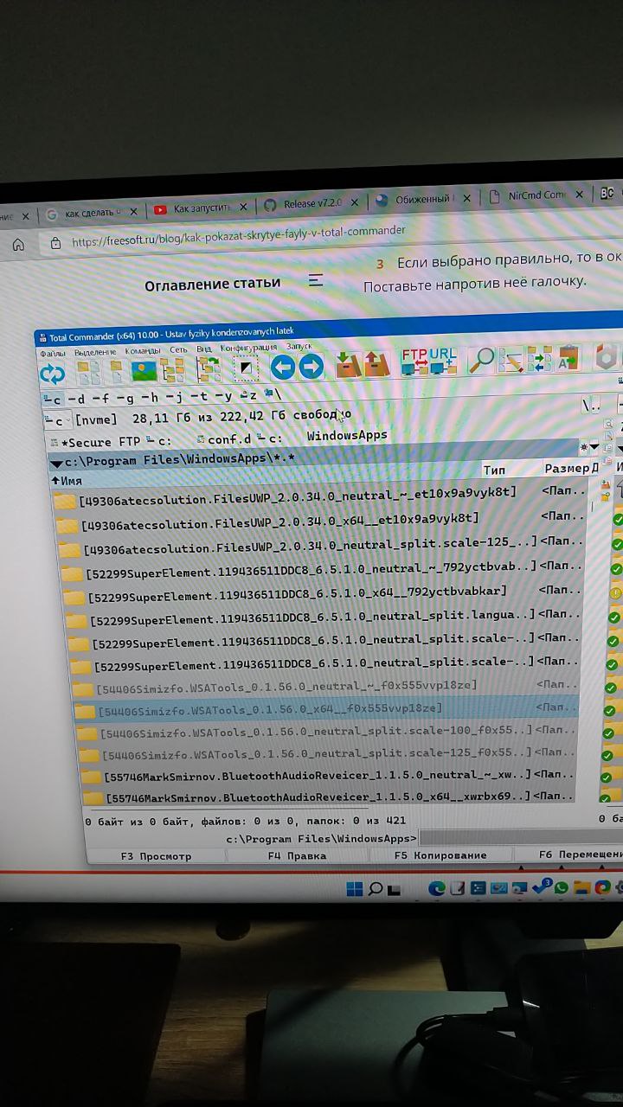Switch to drive g in drive bar
The width and height of the screenshot is (623, 1107).
[126, 398]
